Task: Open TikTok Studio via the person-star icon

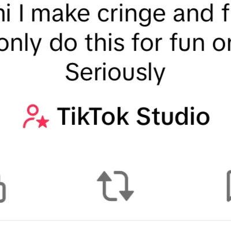Action: (x=36, y=116)
